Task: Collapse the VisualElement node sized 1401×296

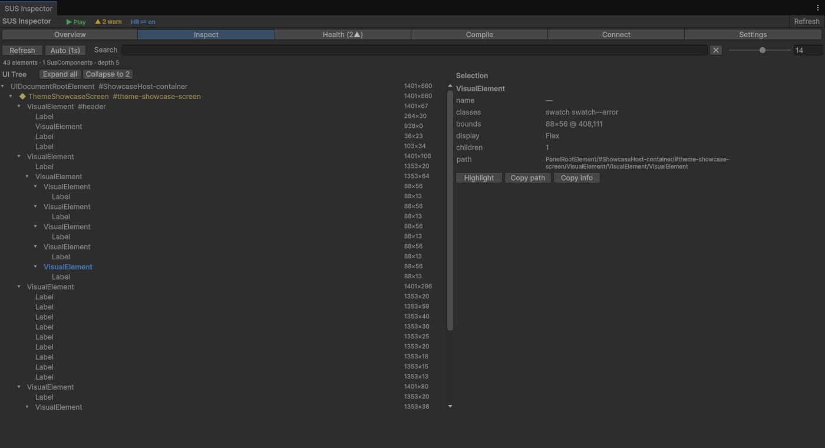Action: [x=19, y=286]
